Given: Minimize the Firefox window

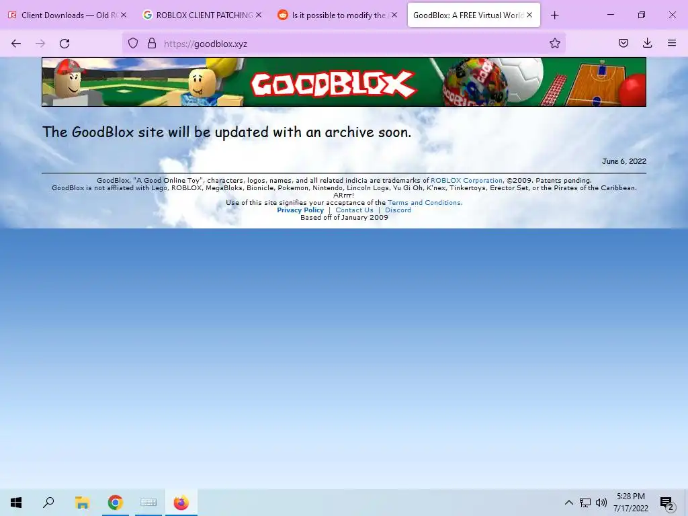Looking at the screenshot, I should pos(610,15).
